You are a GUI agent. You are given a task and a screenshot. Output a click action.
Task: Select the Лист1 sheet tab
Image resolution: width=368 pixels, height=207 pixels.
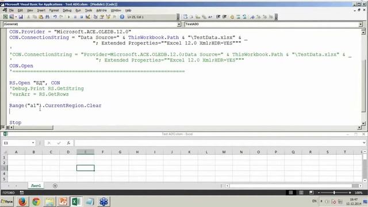pos(36,186)
